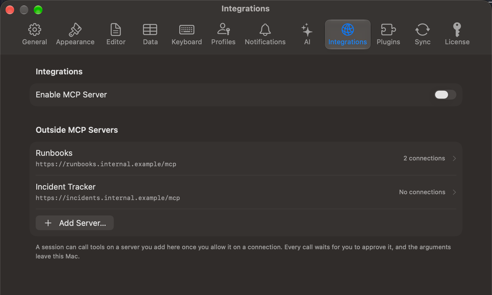
Task: Click the plus icon in Add Server
Action: pyautogui.click(x=48, y=223)
